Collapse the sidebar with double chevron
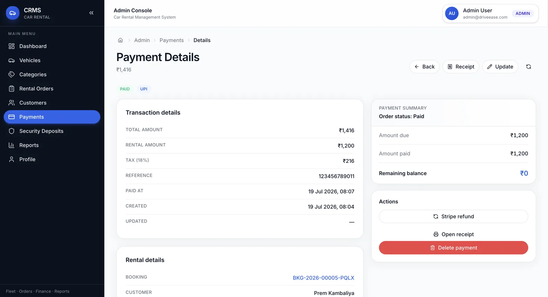 point(91,13)
